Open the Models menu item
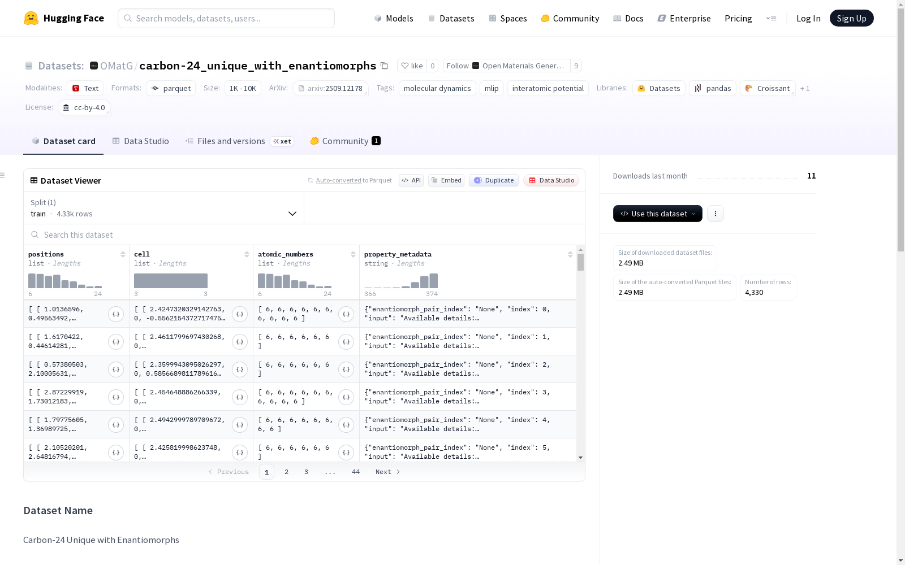This screenshot has width=905, height=565. point(394,18)
